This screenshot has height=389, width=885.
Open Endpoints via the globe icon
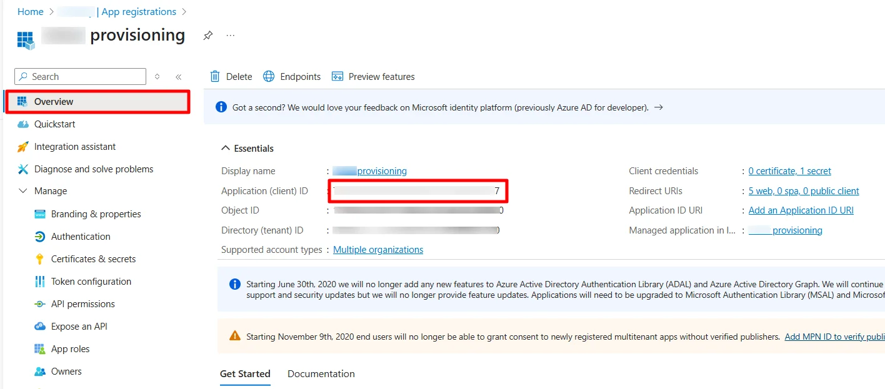[x=268, y=76]
